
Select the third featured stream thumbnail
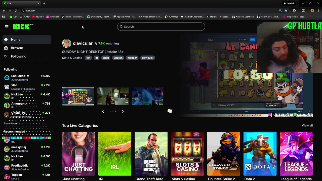(x=147, y=96)
